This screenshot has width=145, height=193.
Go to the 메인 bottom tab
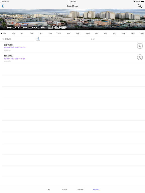[x=49, y=189]
